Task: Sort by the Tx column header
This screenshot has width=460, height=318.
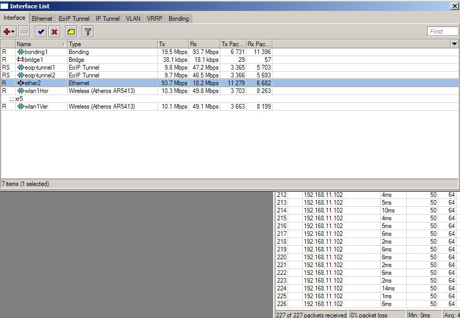Action: [x=172, y=44]
